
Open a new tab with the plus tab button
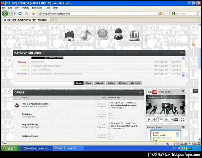[x=53, y=20]
